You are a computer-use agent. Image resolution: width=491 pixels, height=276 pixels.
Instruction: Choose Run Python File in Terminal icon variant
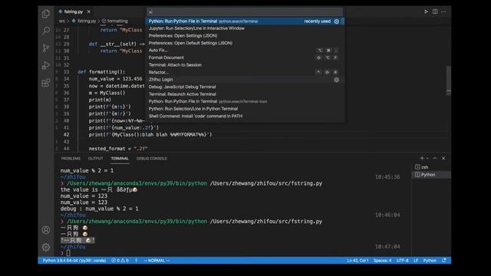245,101
